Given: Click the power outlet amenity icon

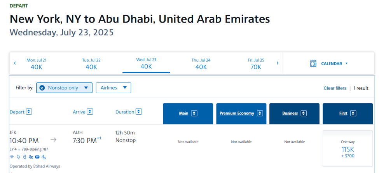Looking at the screenshot, I should point(18,157).
